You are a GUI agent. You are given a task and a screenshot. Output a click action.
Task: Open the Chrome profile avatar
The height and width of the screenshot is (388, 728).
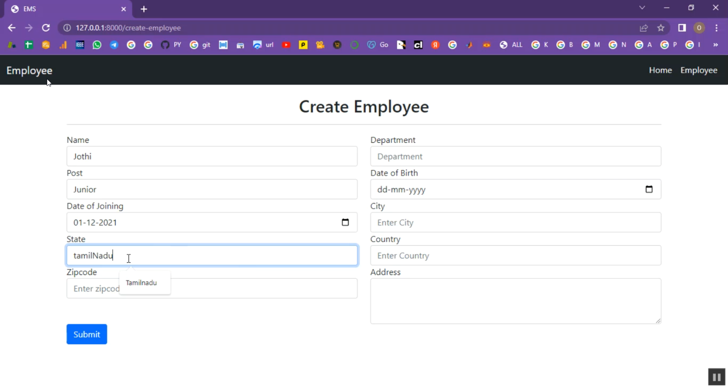tap(699, 28)
